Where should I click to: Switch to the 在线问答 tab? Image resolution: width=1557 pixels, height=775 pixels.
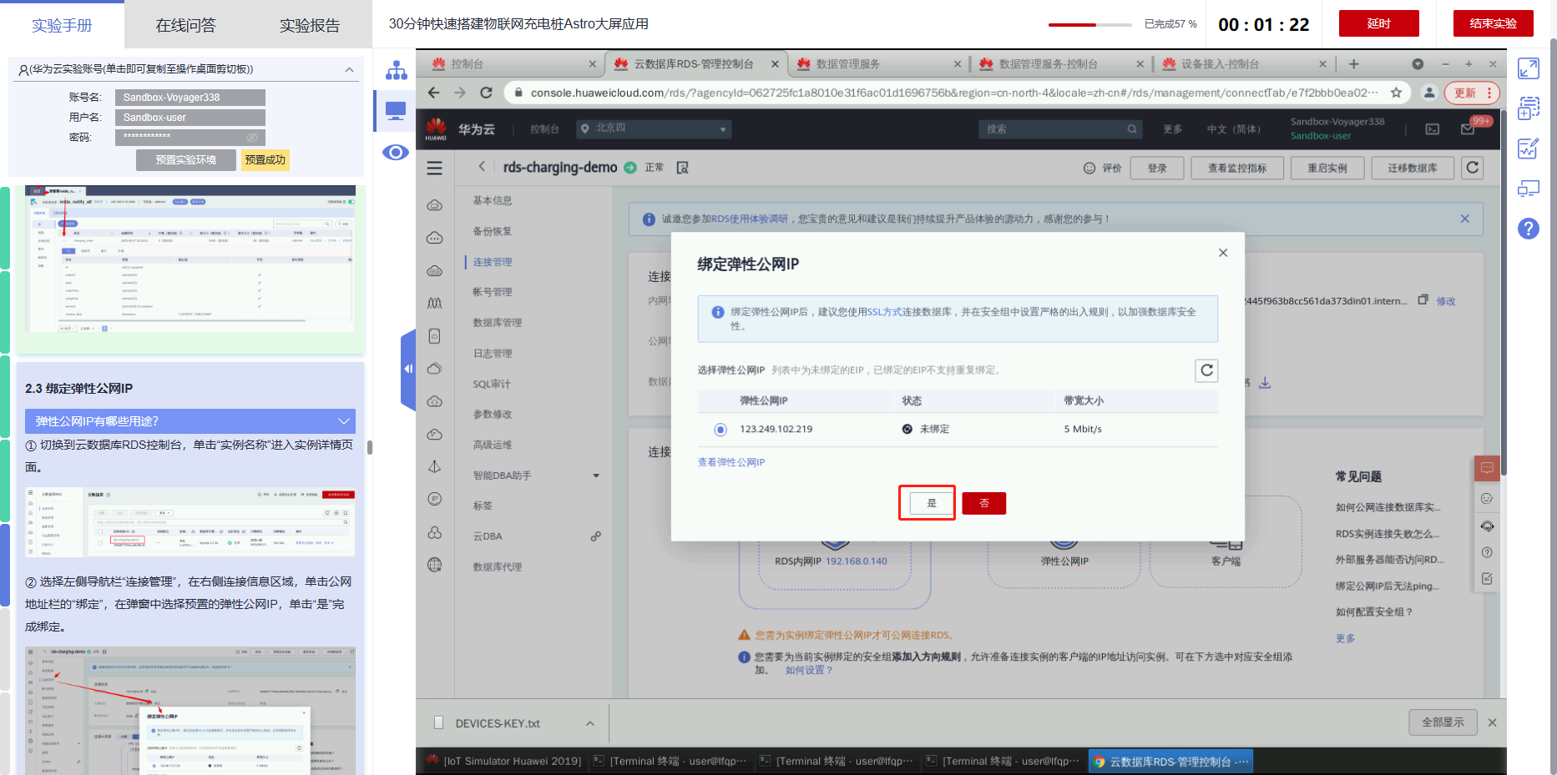[185, 25]
